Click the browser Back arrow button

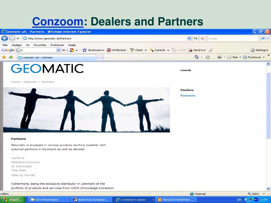point(4,38)
